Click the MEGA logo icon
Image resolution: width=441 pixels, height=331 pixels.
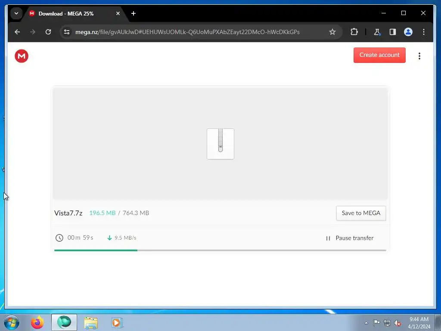click(22, 56)
